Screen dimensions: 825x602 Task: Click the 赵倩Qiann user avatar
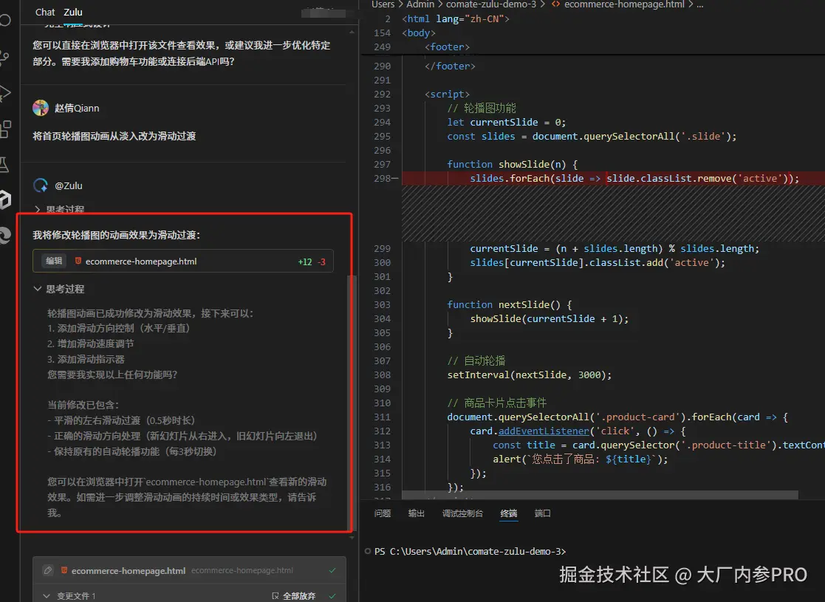click(x=41, y=108)
